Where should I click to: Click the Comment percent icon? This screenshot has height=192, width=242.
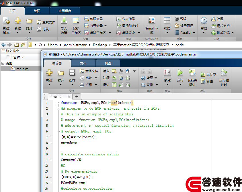[114, 78]
